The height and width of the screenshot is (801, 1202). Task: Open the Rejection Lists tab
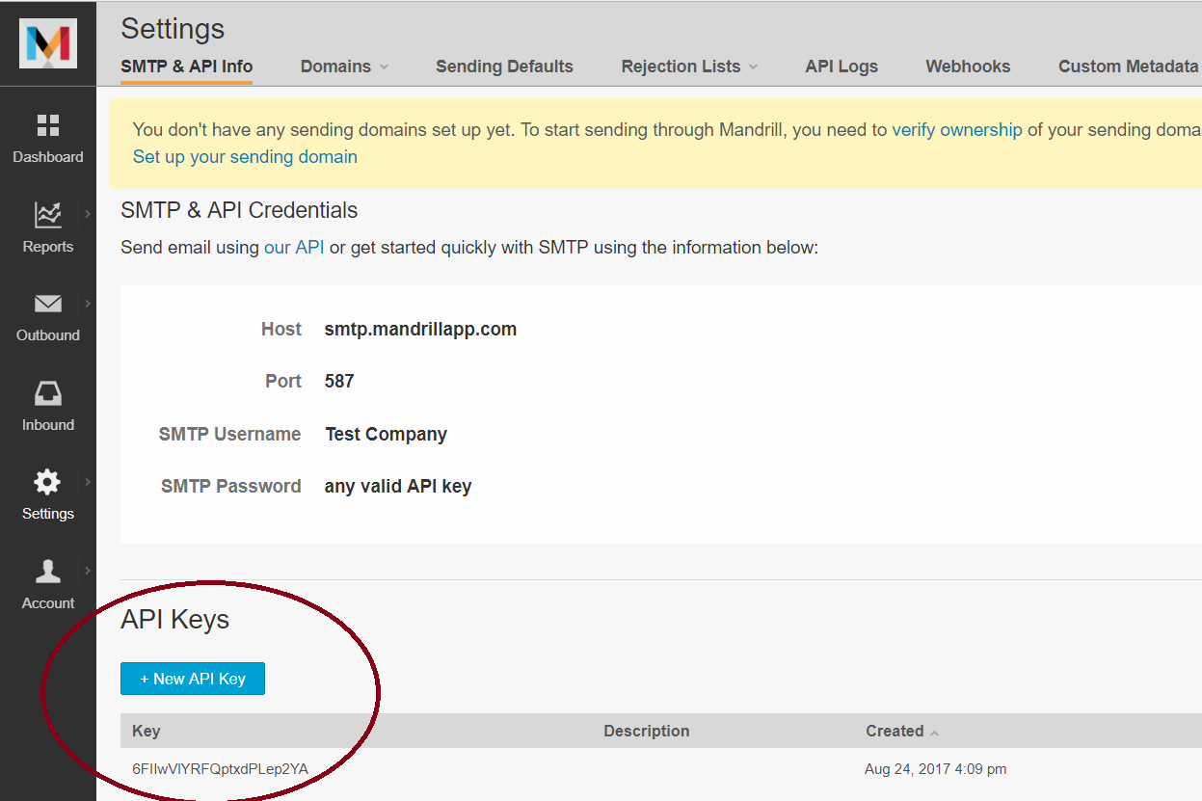pyautogui.click(x=681, y=67)
